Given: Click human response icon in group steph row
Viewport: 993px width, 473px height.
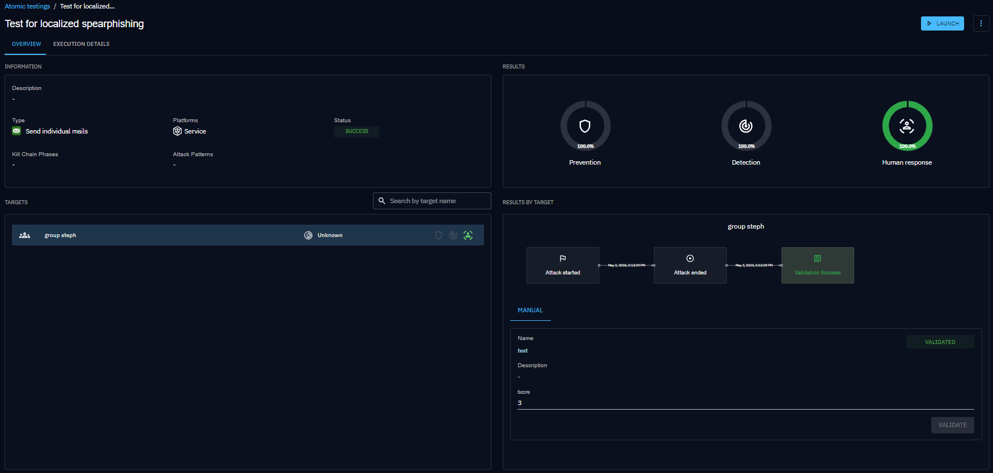Looking at the screenshot, I should (468, 235).
